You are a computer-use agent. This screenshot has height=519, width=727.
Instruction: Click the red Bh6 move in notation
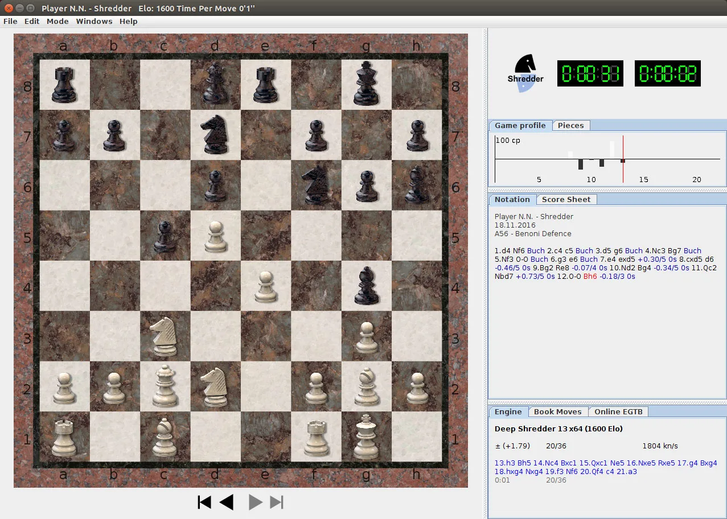pyautogui.click(x=592, y=277)
